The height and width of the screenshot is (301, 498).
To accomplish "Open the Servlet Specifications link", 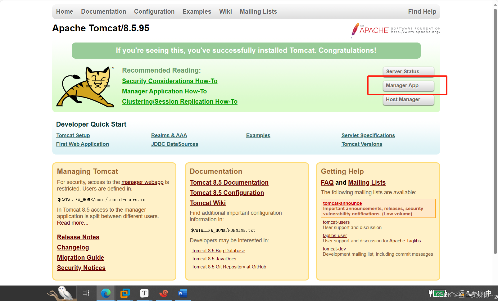I will tap(368, 135).
